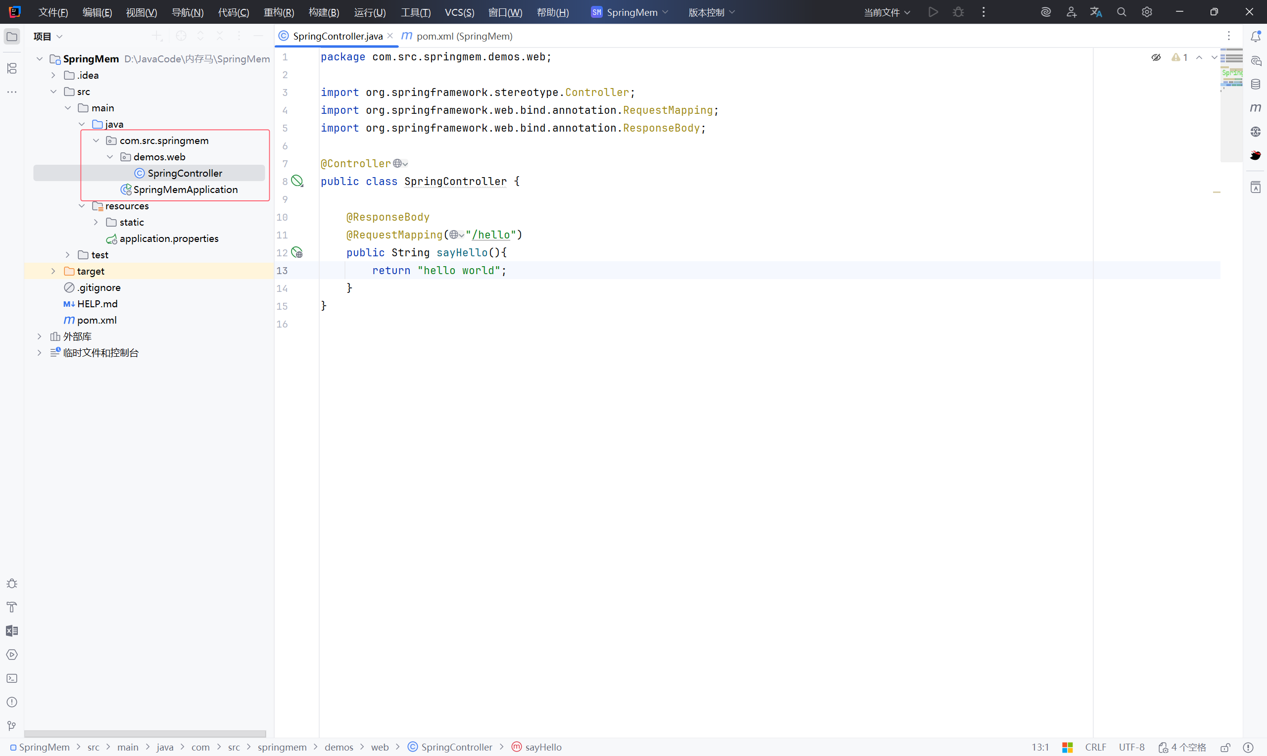Open the 当前文件 run configuration dropdown
The height and width of the screenshot is (756, 1267).
[x=886, y=12]
